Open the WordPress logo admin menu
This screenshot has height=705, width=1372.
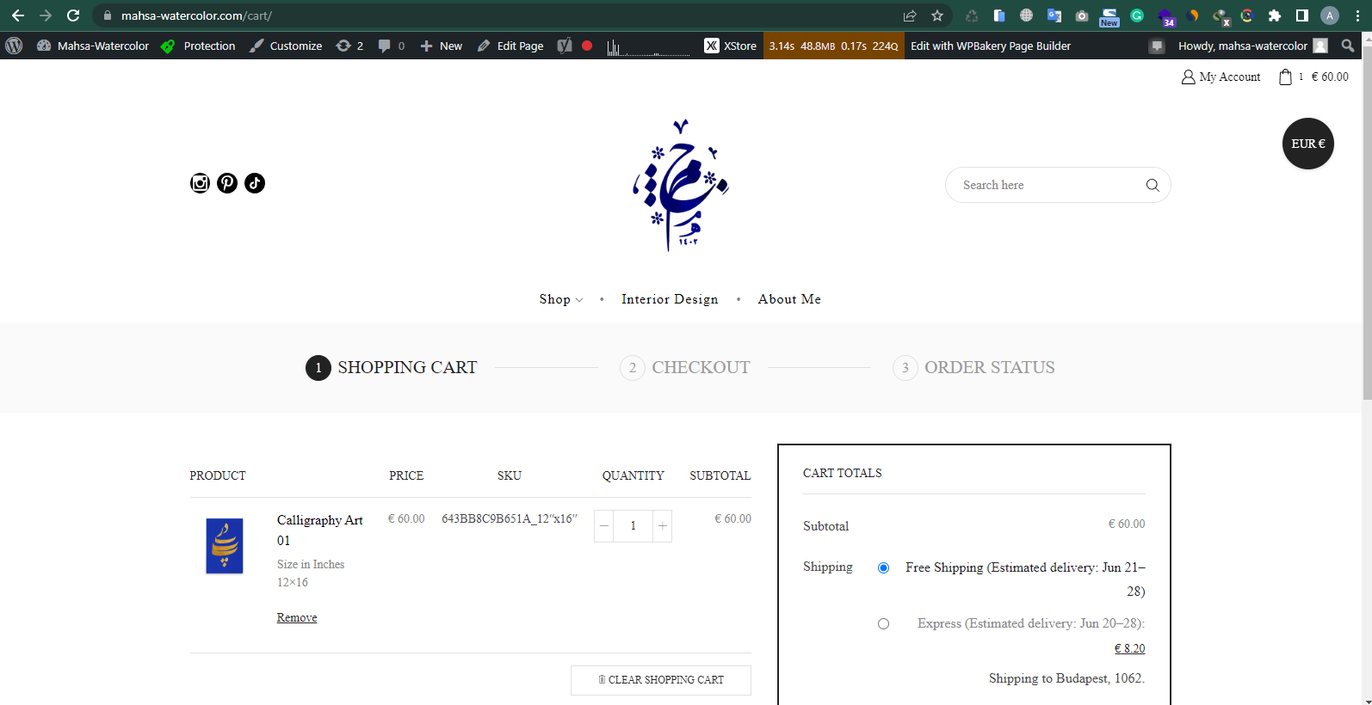click(x=14, y=46)
